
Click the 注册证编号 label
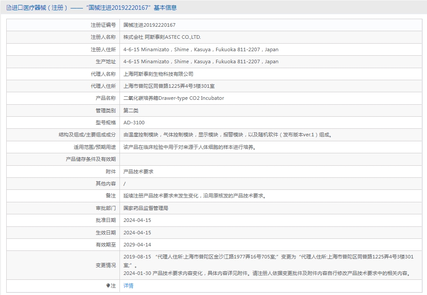tap(103, 25)
